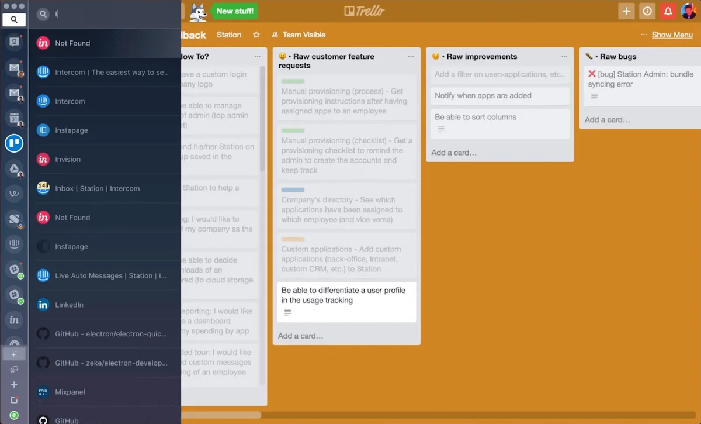The image size is (701, 424).
Task: Toggle Team Visible board visibility
Action: click(x=299, y=35)
